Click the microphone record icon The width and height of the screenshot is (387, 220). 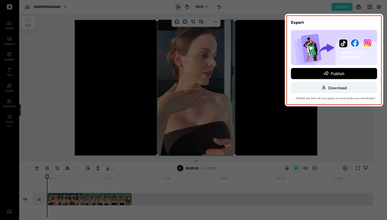click(x=287, y=168)
